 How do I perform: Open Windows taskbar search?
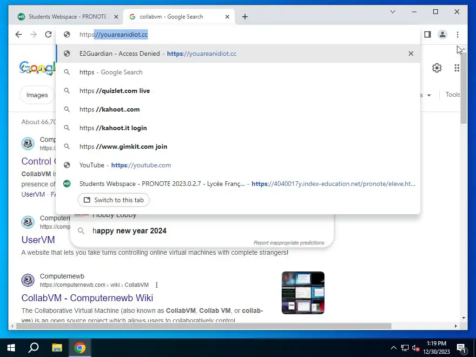tap(33, 348)
